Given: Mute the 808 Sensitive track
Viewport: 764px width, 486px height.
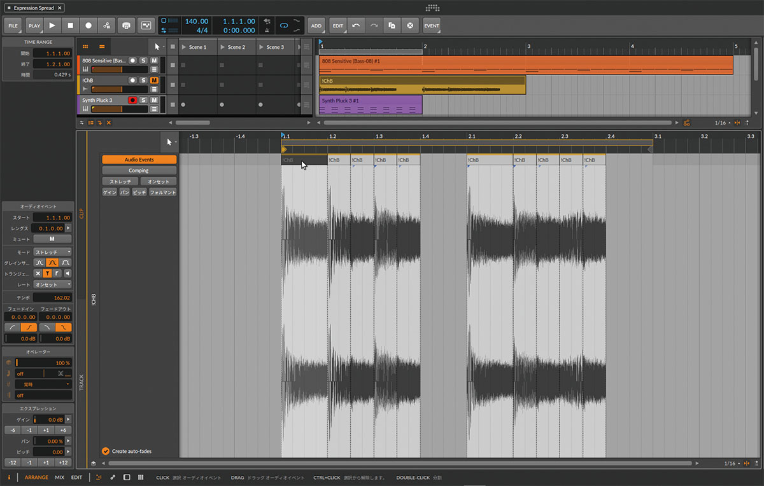Looking at the screenshot, I should pyautogui.click(x=154, y=60).
